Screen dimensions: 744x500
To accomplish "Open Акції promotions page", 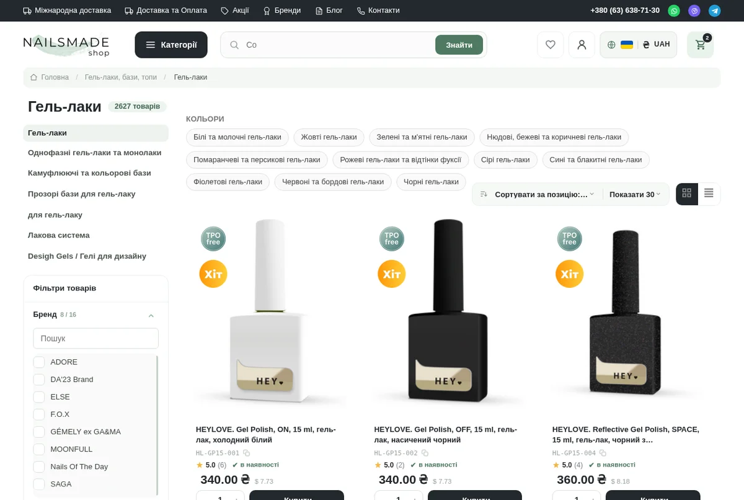I will pyautogui.click(x=235, y=11).
